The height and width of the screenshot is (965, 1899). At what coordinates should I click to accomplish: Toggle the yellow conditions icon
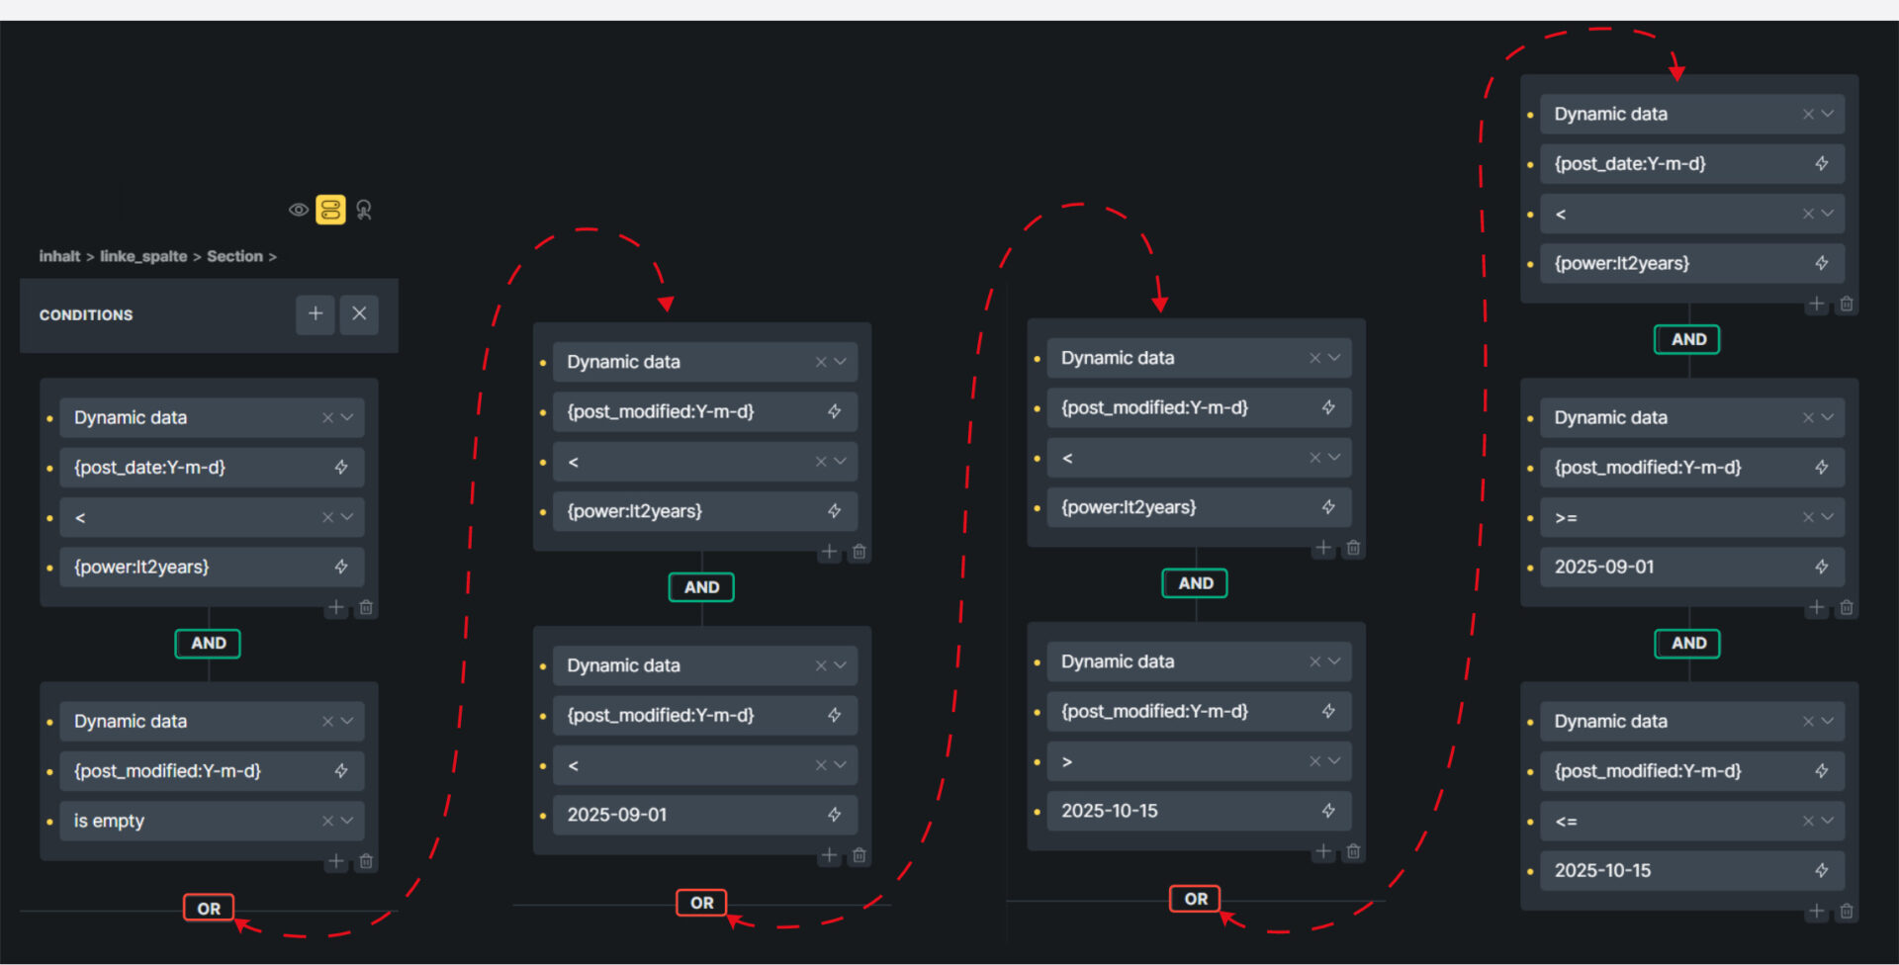[x=330, y=210]
